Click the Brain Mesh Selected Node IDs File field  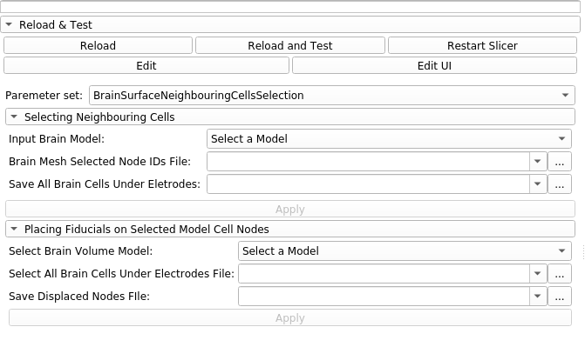[368, 162]
